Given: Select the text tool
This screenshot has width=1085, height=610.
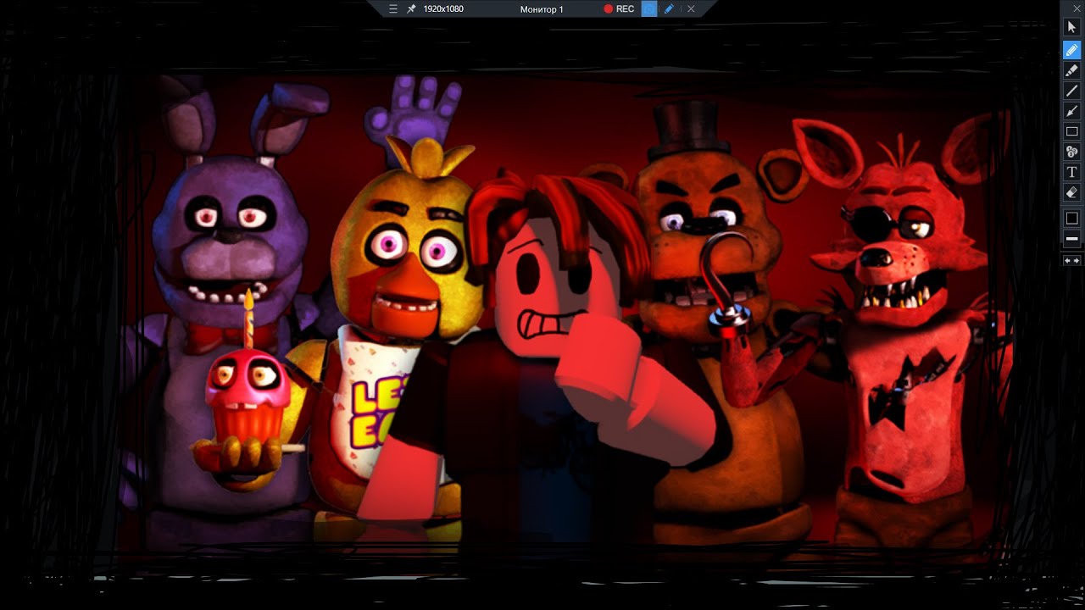Looking at the screenshot, I should pyautogui.click(x=1071, y=172).
